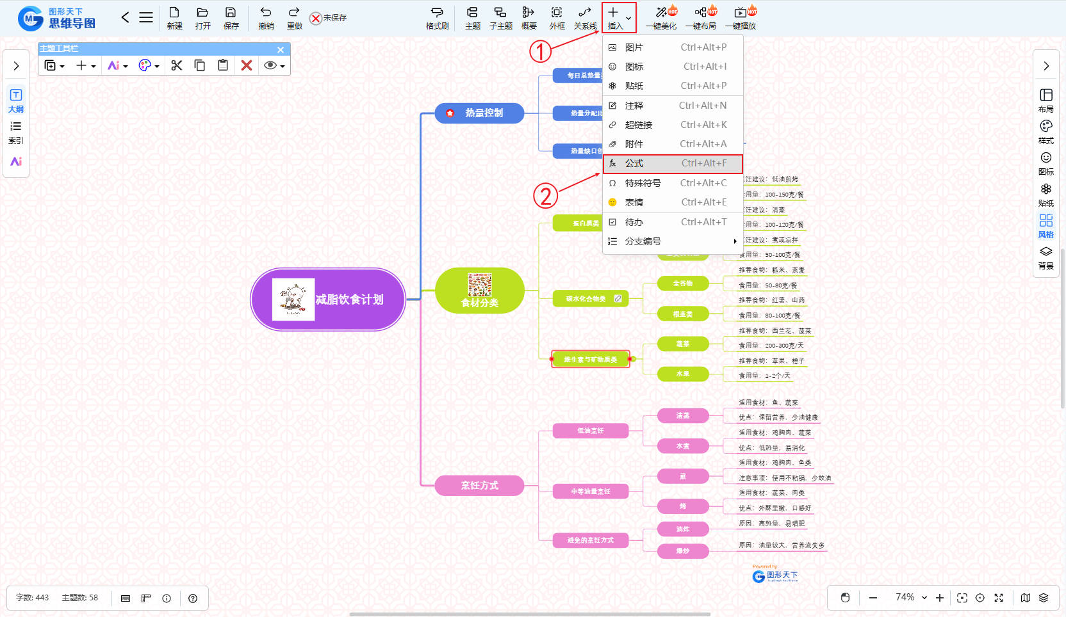Click the scissors cut icon in topic toolbar
This screenshot has width=1066, height=617.
[x=177, y=65]
